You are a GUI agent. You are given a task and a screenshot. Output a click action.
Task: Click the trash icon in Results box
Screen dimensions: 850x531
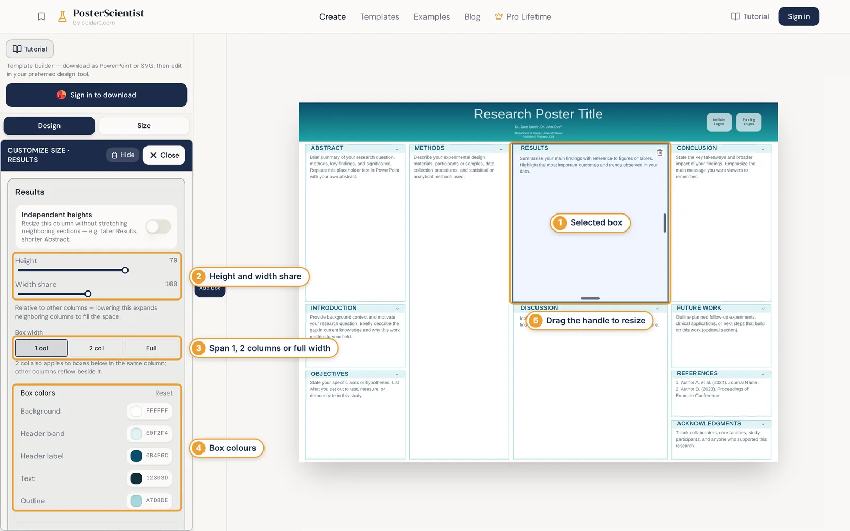point(660,152)
